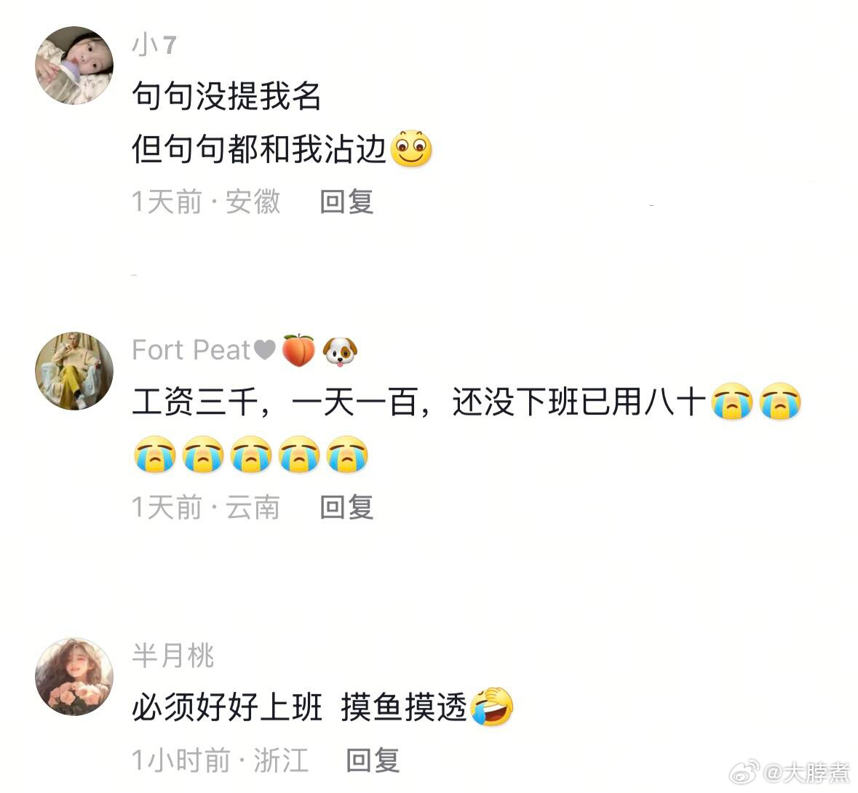
Task: Reply to 半月桃's comment from 浙江
Action: pos(373,761)
